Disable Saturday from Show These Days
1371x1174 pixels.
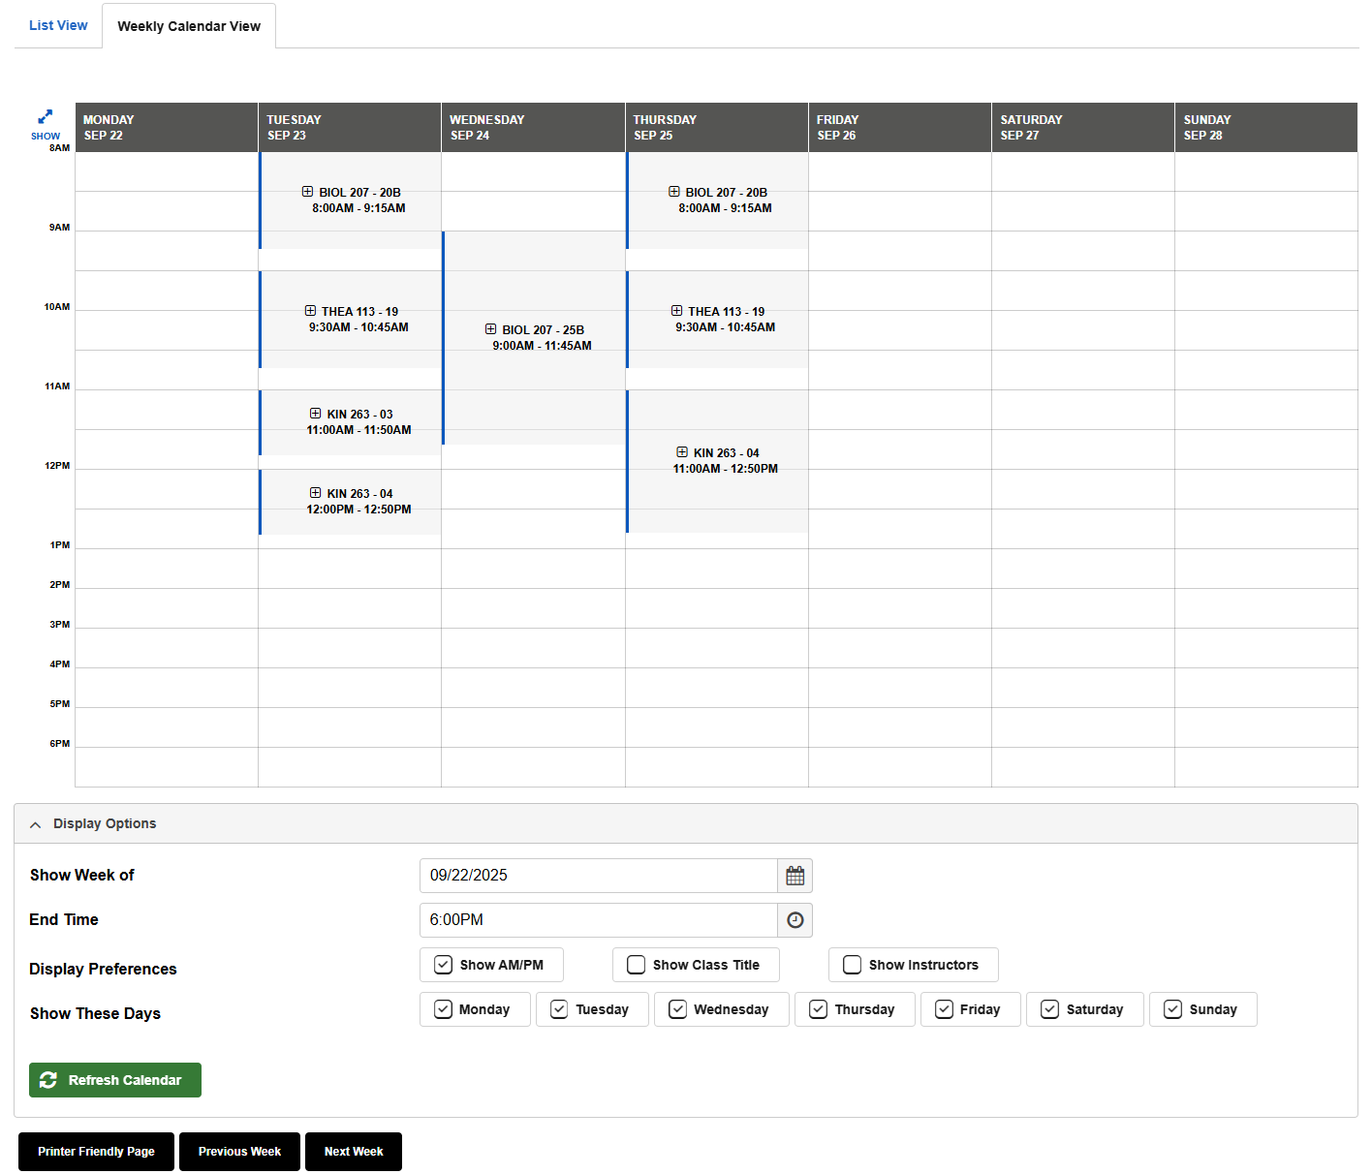1049,1009
